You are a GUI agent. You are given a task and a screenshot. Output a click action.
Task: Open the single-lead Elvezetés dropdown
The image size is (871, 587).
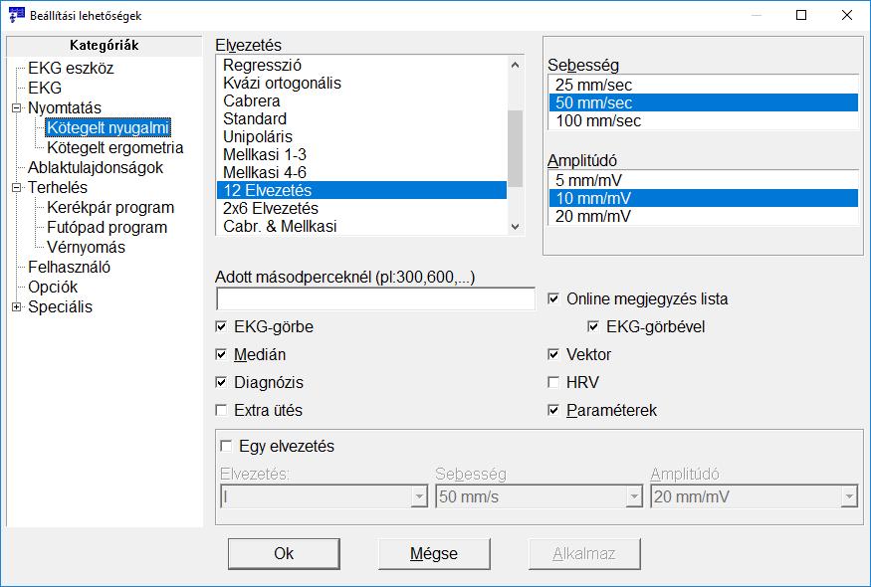pos(324,496)
